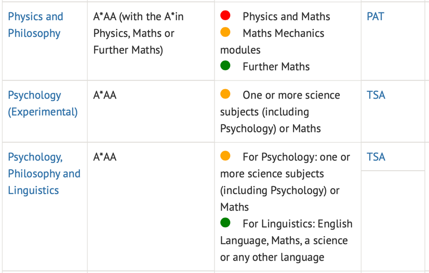Click the red dot beside Physics and Maths
The height and width of the screenshot is (273, 429).
click(225, 15)
